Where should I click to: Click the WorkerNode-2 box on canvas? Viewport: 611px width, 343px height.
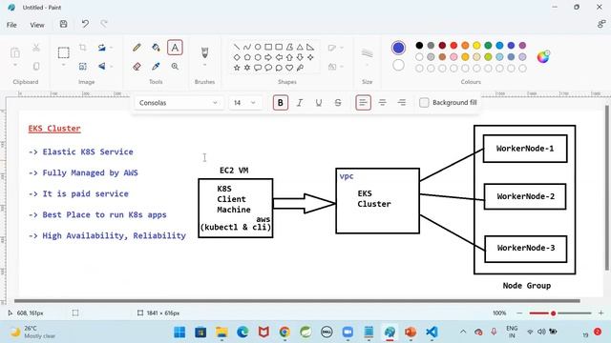coord(525,196)
